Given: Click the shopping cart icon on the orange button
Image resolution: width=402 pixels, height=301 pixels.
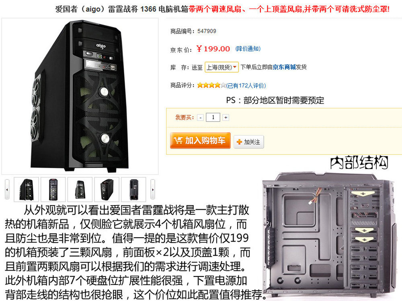Looking at the screenshot, I should click(x=178, y=140).
